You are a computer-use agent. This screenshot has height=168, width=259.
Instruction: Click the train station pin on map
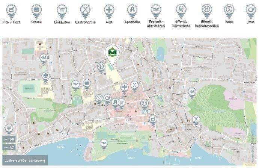(9, 130)
